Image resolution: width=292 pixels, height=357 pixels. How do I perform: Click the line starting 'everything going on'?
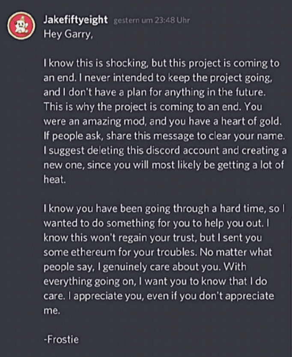155,282
